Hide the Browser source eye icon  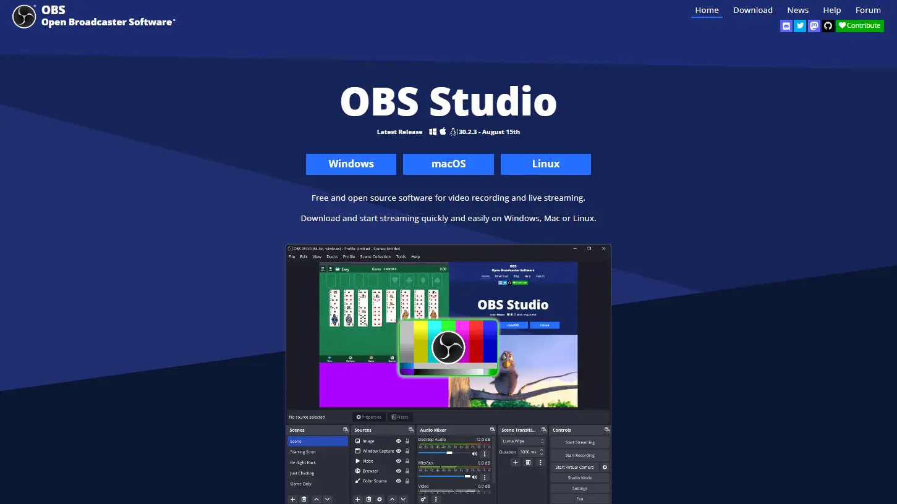point(398,471)
